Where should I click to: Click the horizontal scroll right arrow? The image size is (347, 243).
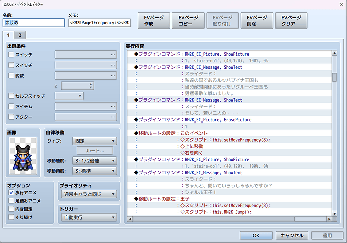(x=329, y=219)
